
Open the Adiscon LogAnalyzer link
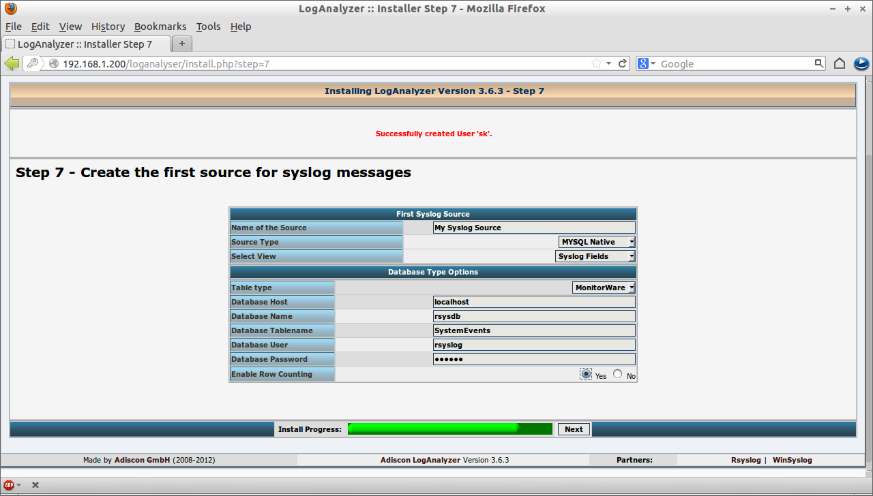(x=420, y=460)
